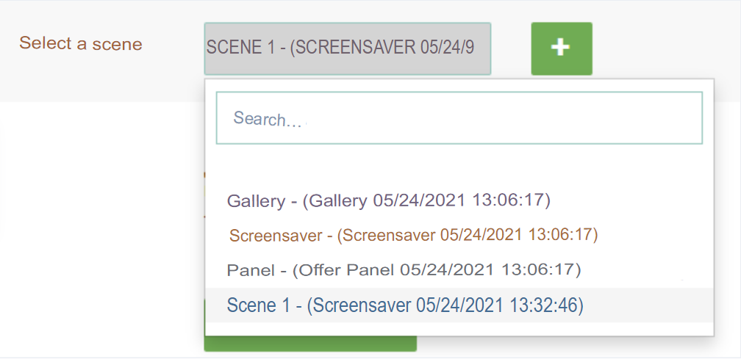
Task: Open the grey combo box showing SCENE 1
Action: click(x=347, y=48)
